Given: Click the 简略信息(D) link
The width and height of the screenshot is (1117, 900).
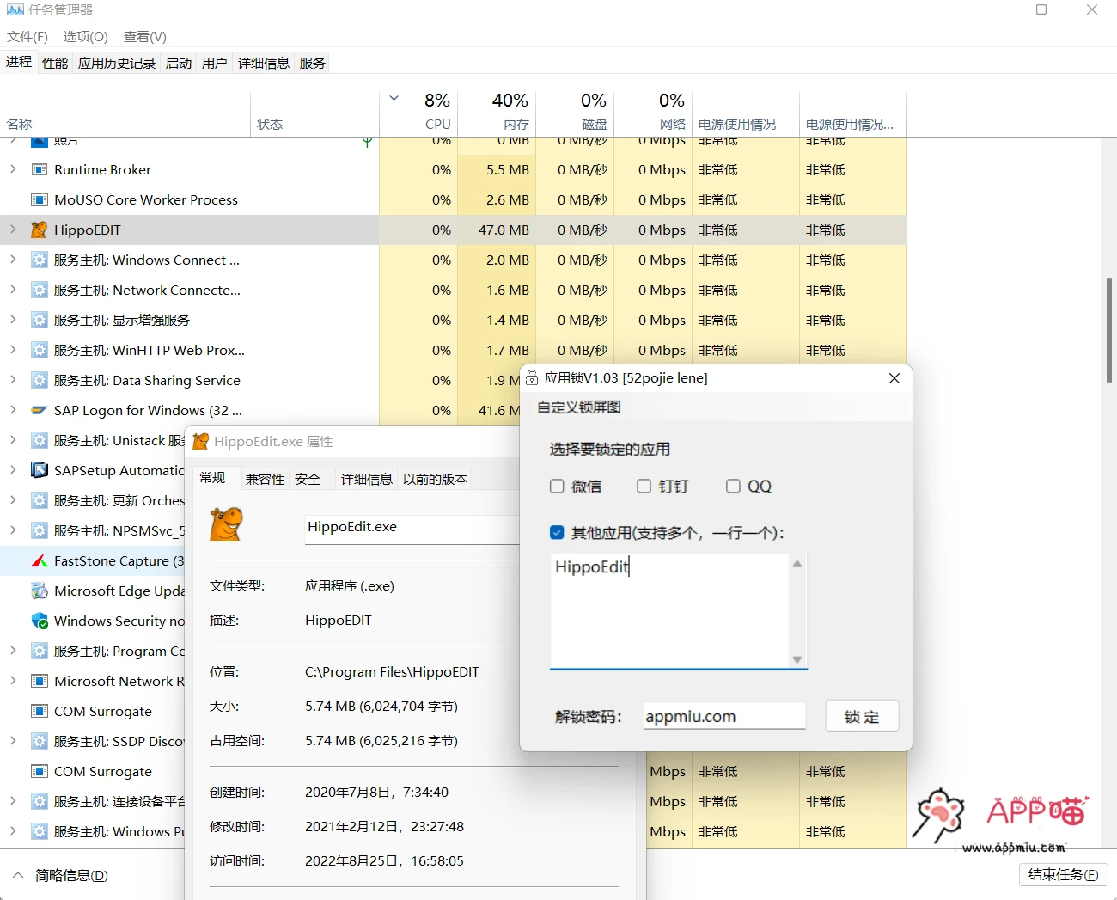Looking at the screenshot, I should pyautogui.click(x=71, y=875).
